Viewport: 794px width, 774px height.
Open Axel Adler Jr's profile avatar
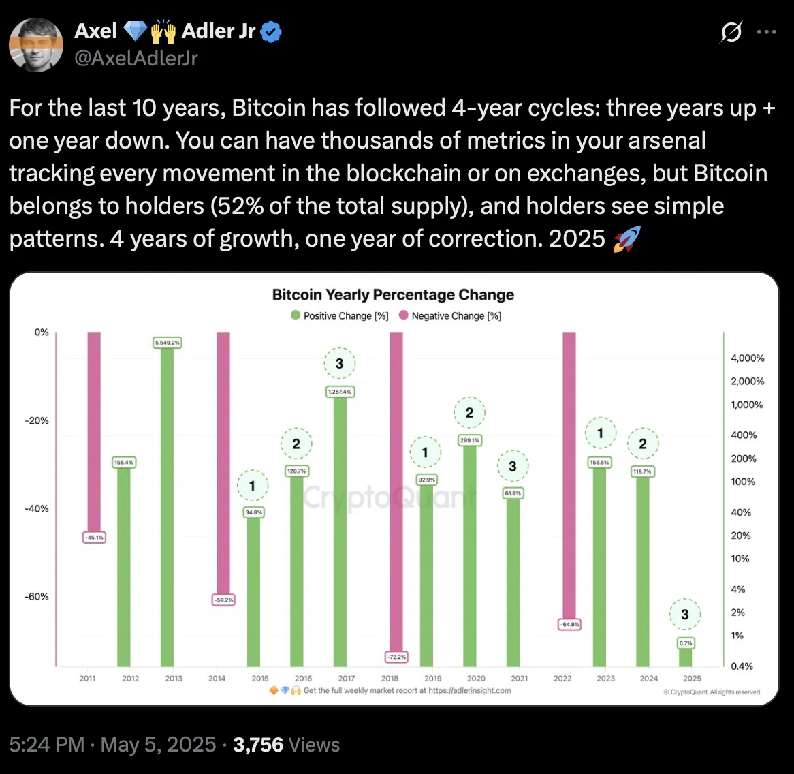tap(36, 44)
